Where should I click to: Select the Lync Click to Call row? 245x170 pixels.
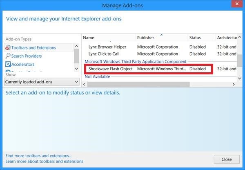tap(159, 54)
